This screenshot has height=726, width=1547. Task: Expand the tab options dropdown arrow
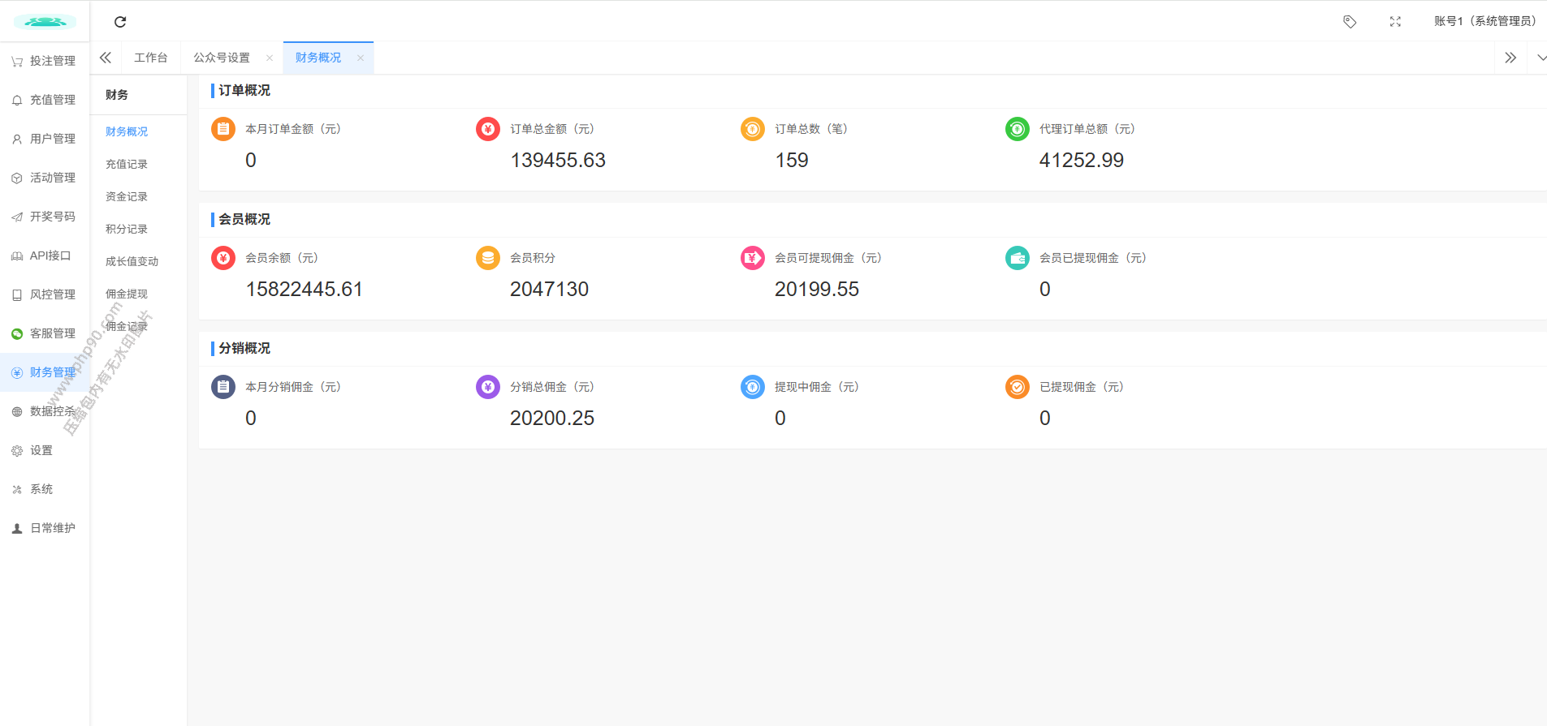pos(1541,58)
